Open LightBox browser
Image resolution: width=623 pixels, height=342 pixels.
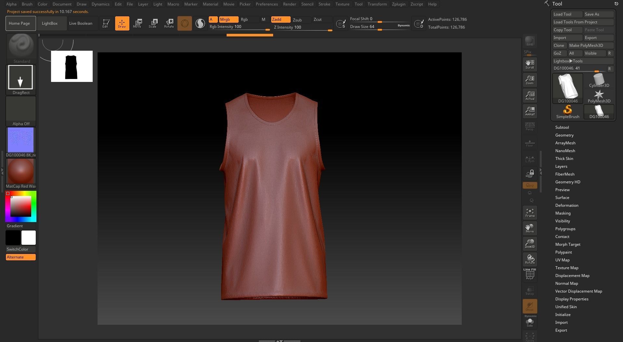tap(52, 23)
